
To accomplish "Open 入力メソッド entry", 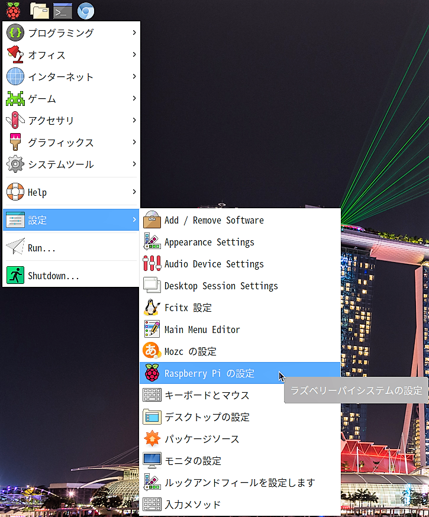I will [240, 504].
